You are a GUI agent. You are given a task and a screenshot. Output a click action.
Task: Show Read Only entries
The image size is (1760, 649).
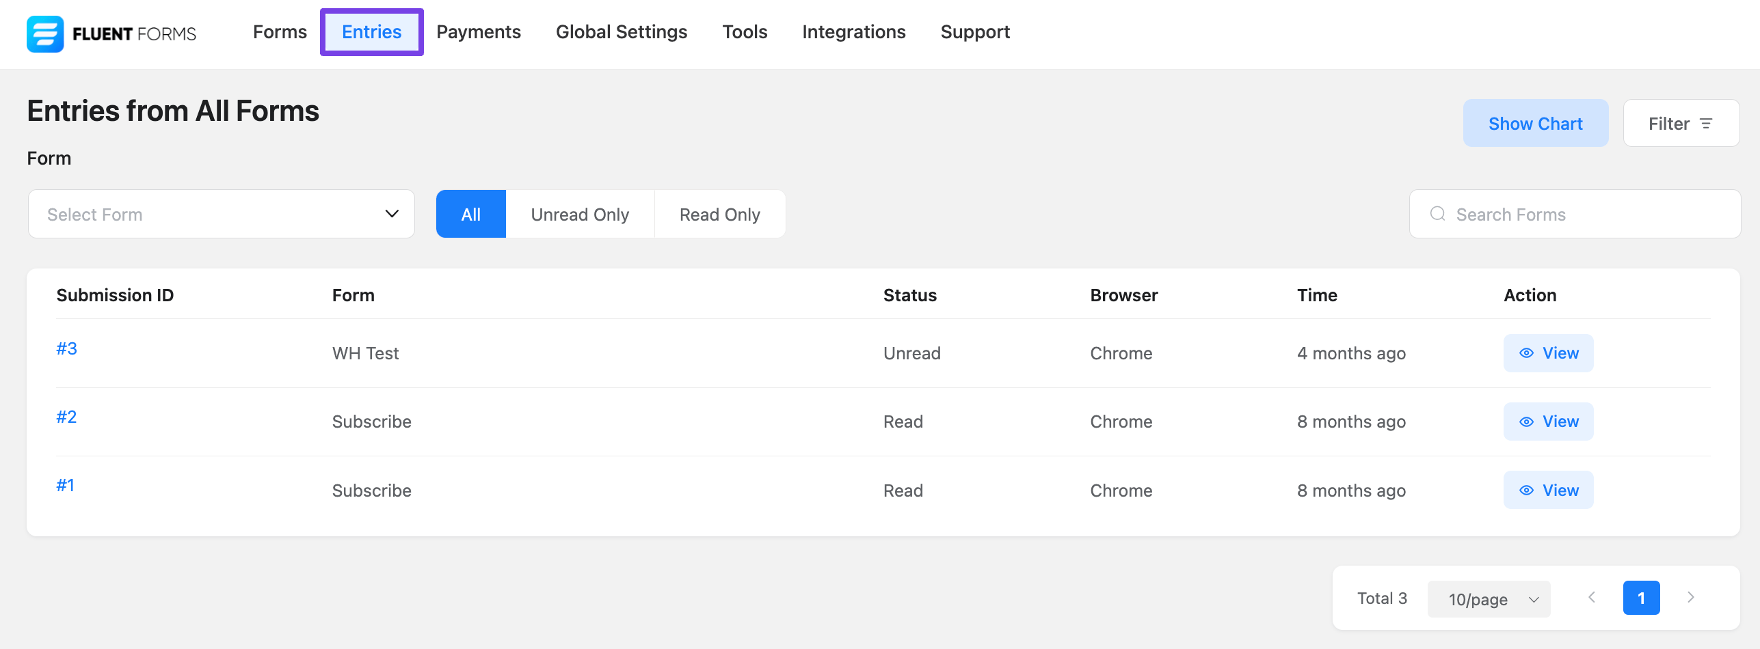(720, 214)
